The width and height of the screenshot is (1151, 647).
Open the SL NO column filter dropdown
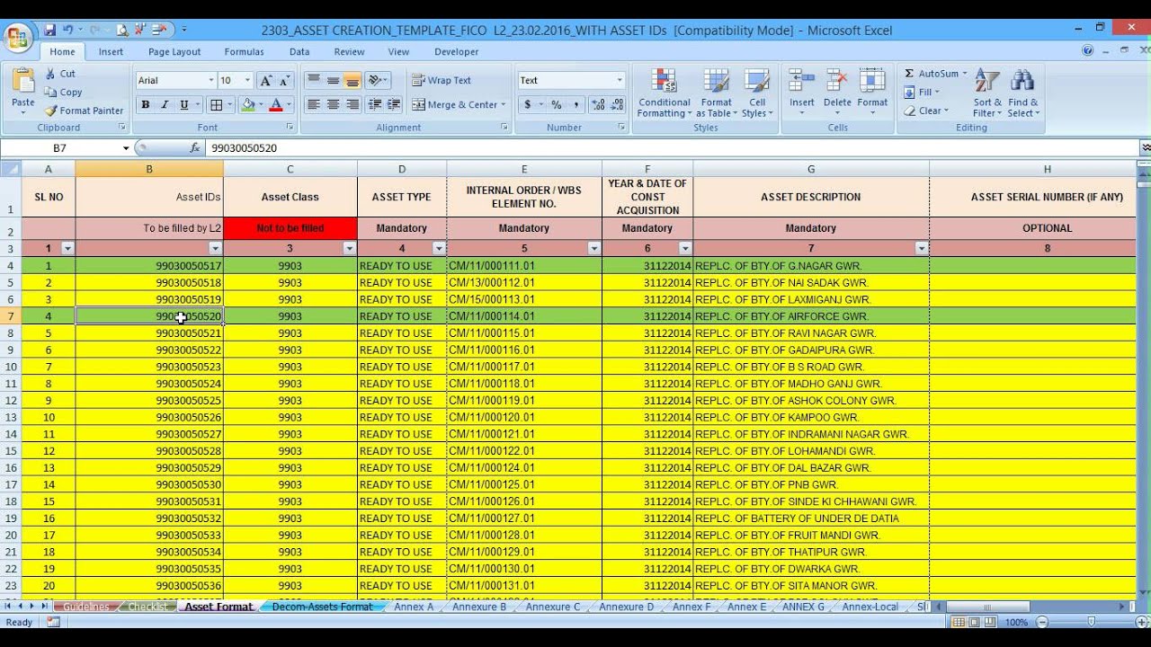(x=67, y=249)
